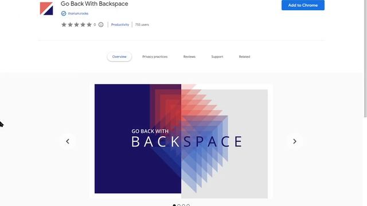Open the Support tab
This screenshot has width=367, height=206.
[217, 57]
